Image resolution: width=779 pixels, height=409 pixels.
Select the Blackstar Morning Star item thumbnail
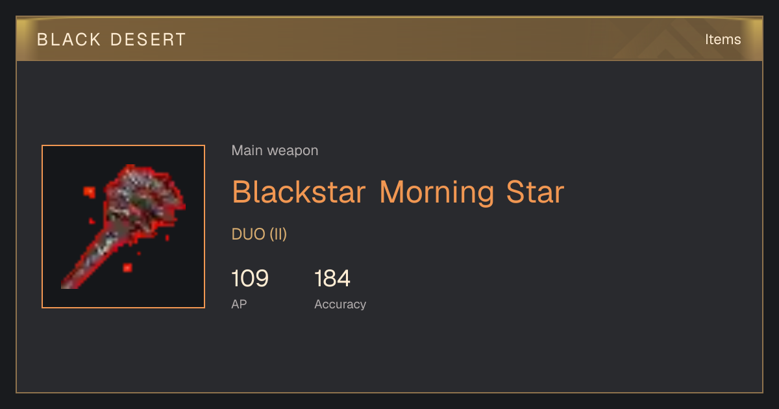tap(123, 227)
